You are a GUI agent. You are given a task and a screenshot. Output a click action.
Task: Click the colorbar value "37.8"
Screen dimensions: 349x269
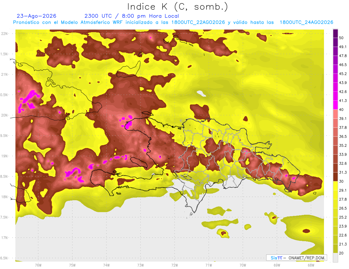[x=343, y=127]
